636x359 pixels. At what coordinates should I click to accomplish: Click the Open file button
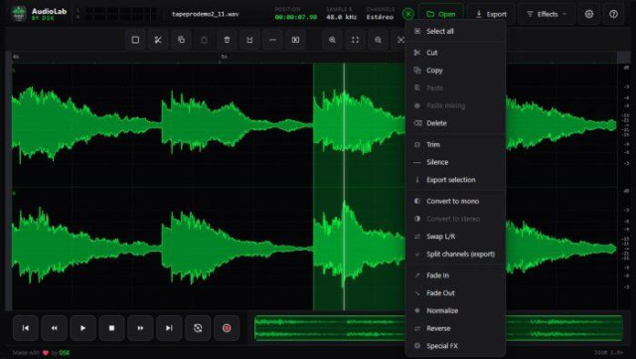click(441, 14)
